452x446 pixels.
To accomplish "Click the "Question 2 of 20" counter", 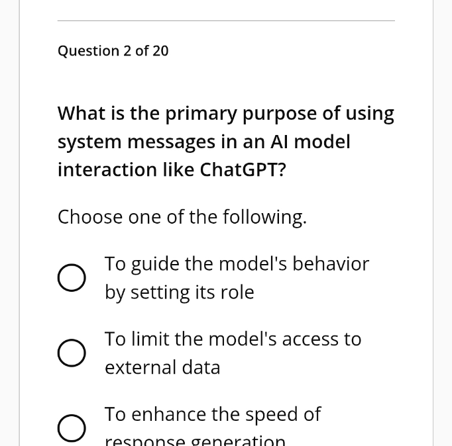I will [113, 51].
